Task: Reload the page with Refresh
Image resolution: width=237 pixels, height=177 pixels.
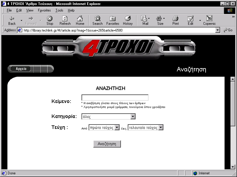Action: pos(65,20)
